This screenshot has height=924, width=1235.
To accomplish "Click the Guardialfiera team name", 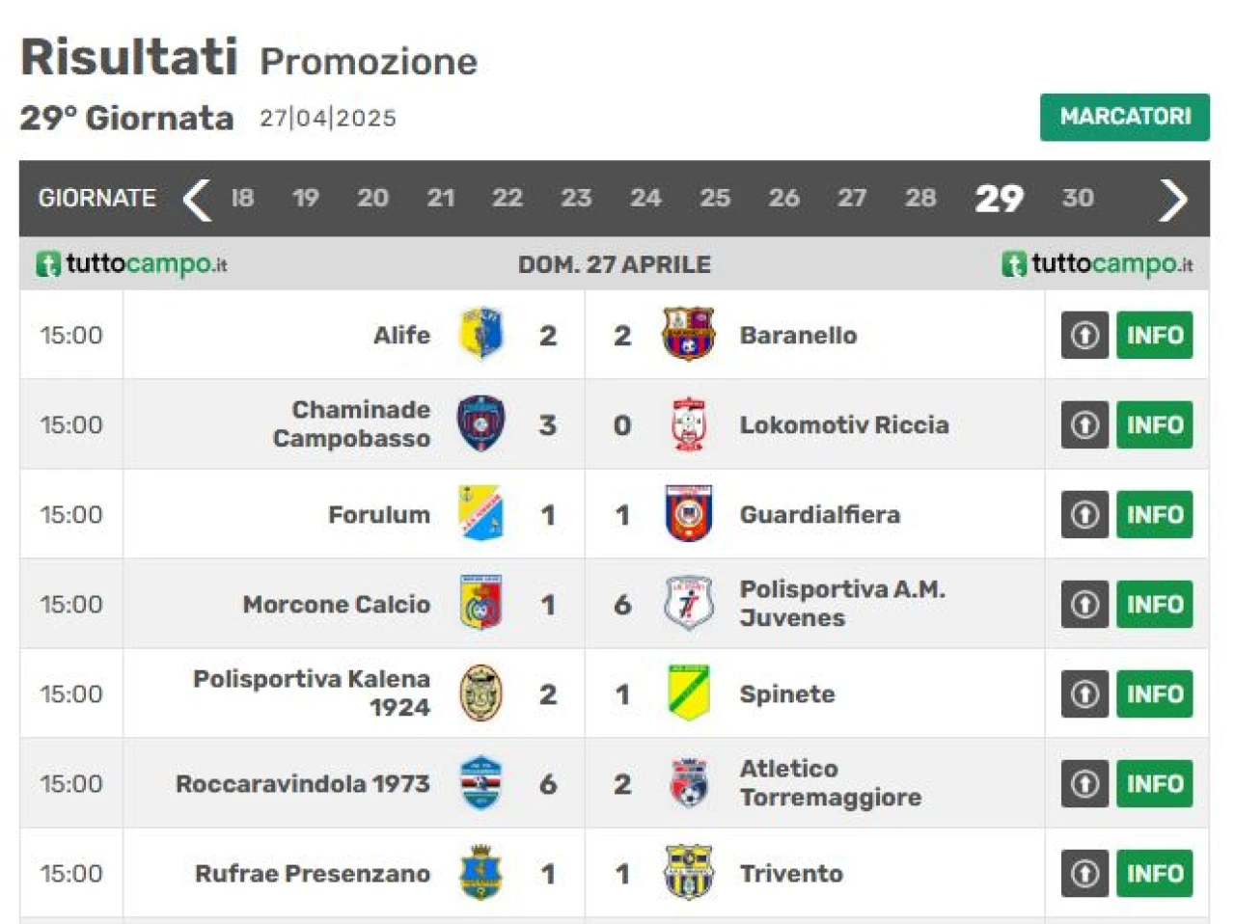I will [x=820, y=514].
